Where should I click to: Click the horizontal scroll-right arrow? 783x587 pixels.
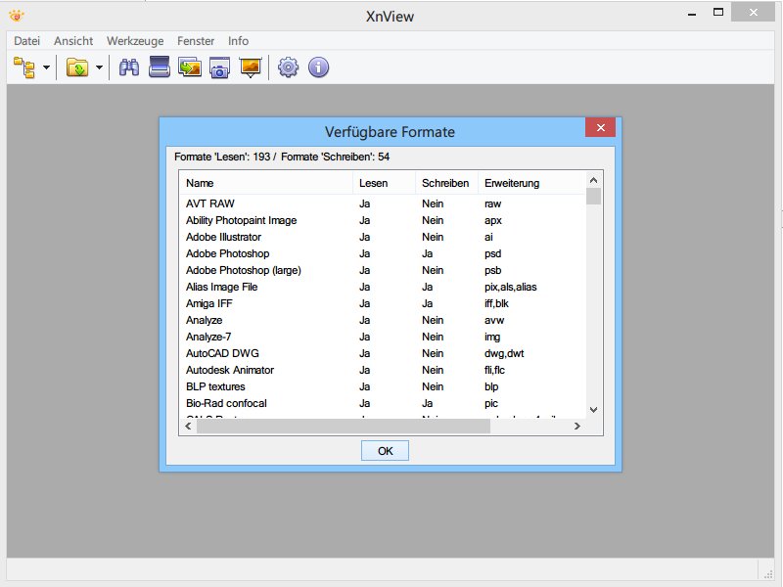(x=577, y=427)
